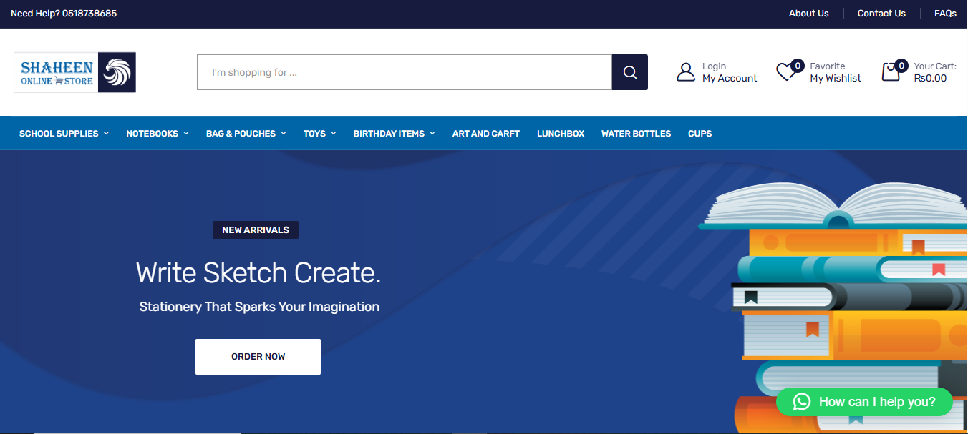Screen dimensions: 968x434
Task: Open the Bag & Pouches dropdown
Action: [246, 134]
